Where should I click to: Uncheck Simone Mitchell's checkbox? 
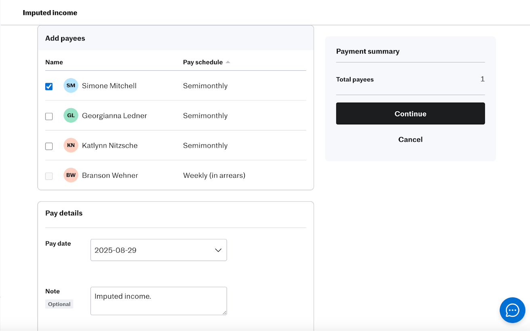pyautogui.click(x=49, y=87)
